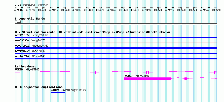Select the segmental duplication blue bar
Image resolution: width=224 pixels, height=102 pixels.
click(x=58, y=92)
